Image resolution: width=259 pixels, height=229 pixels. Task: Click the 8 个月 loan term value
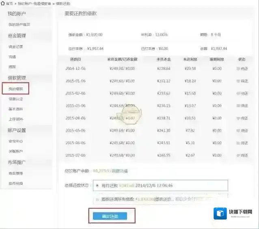216,35
